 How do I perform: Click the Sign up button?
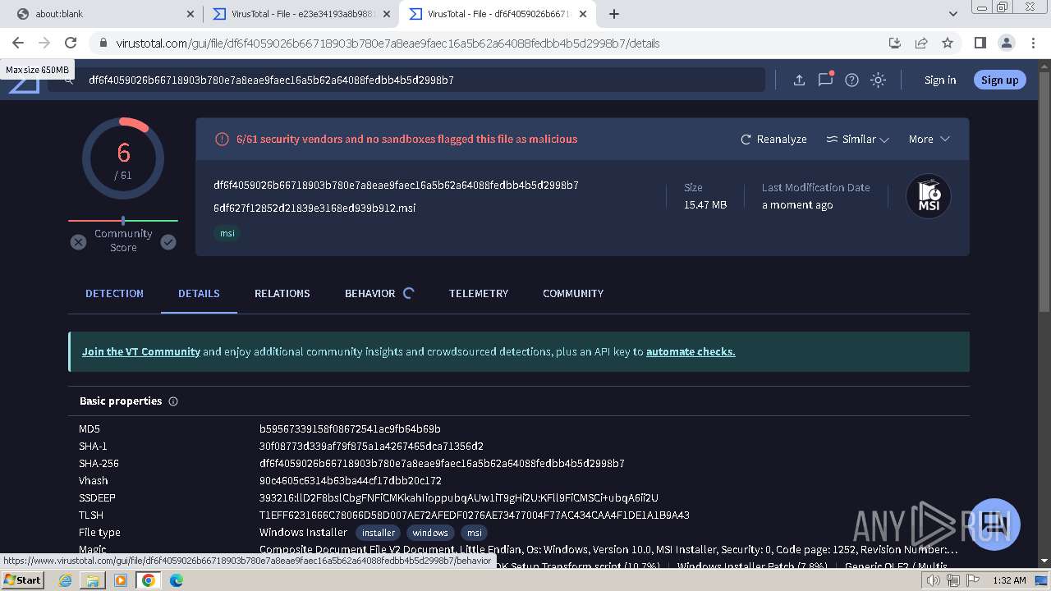pyautogui.click(x=999, y=80)
